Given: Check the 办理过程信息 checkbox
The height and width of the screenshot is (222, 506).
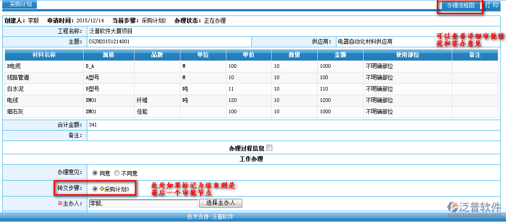Looking at the screenshot, I should (x=269, y=148).
